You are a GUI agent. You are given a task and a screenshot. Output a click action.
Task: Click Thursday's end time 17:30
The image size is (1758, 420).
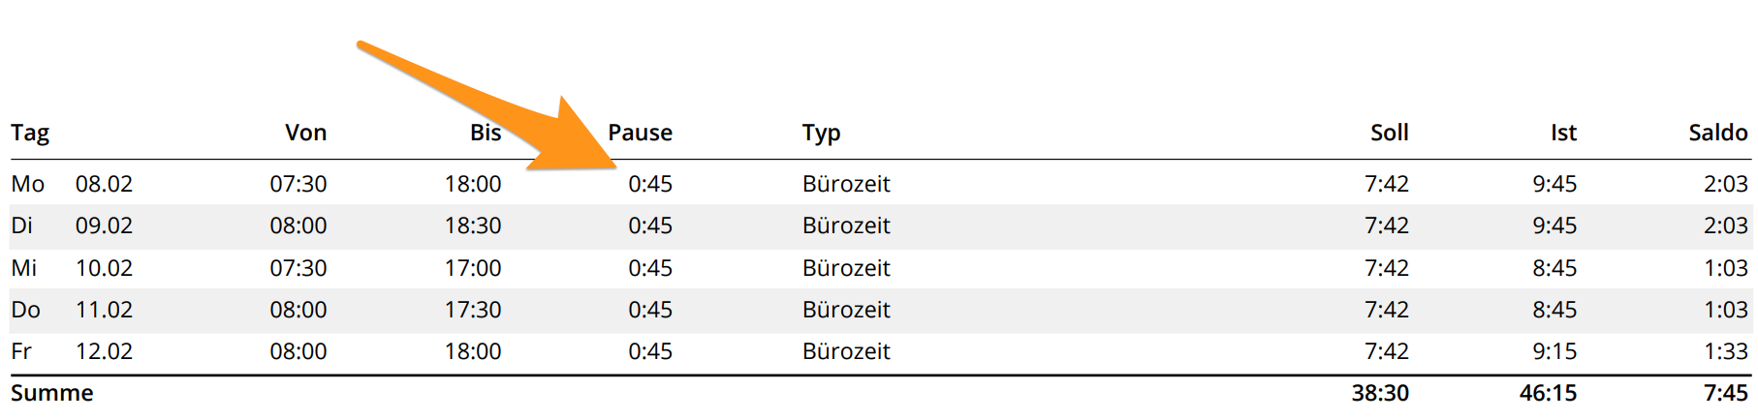click(473, 310)
